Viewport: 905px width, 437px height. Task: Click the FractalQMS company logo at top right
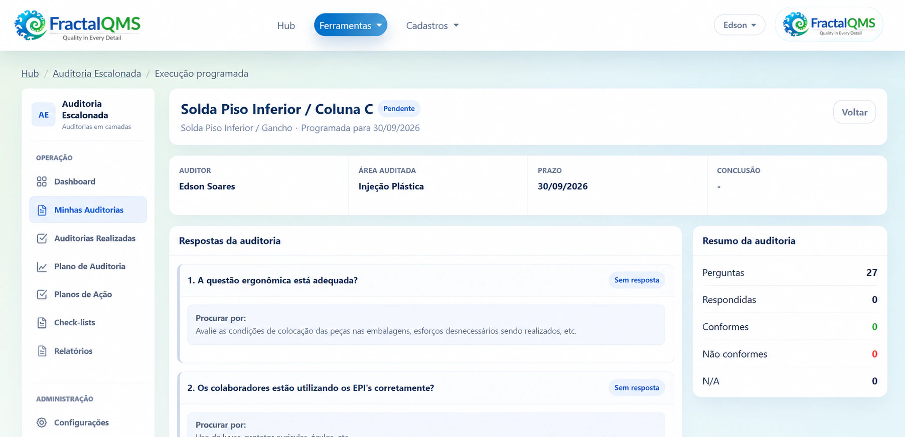coord(829,25)
